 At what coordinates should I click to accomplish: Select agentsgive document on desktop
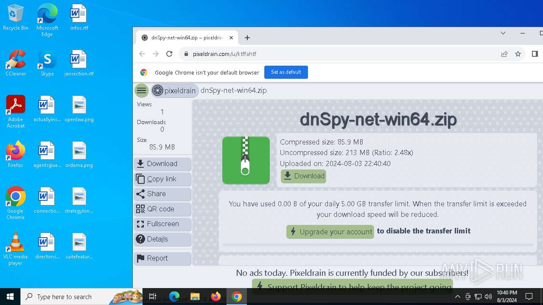(47, 155)
